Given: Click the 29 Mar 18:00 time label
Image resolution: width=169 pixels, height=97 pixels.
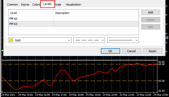Looking at the screenshot, I should pyautogui.click(x=76, y=95).
